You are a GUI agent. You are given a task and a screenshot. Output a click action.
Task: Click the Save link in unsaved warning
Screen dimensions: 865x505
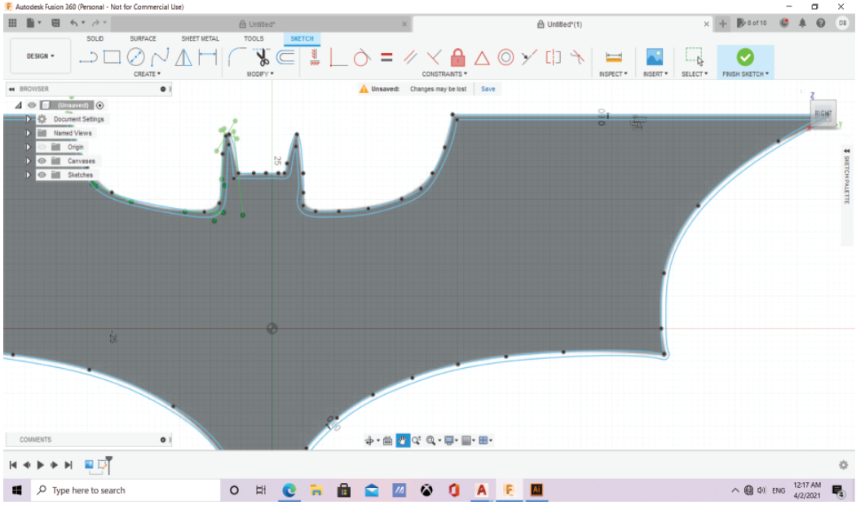488,89
